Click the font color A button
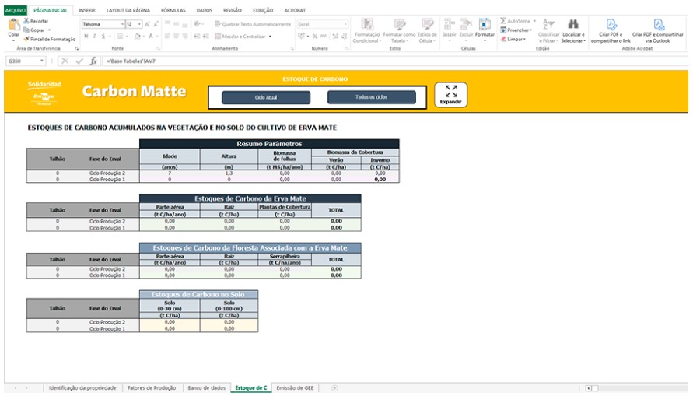Screen dimensions: 693x396 click(151, 37)
